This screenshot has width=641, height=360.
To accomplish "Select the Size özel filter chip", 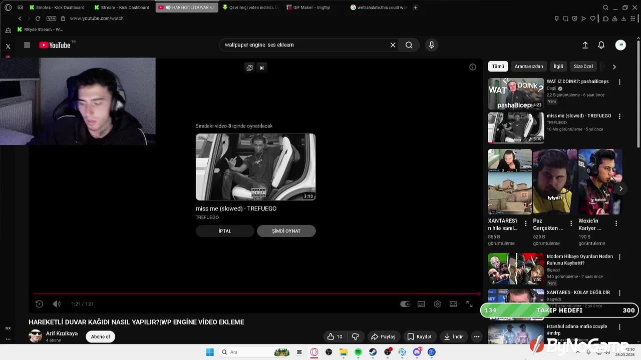I will click(583, 66).
